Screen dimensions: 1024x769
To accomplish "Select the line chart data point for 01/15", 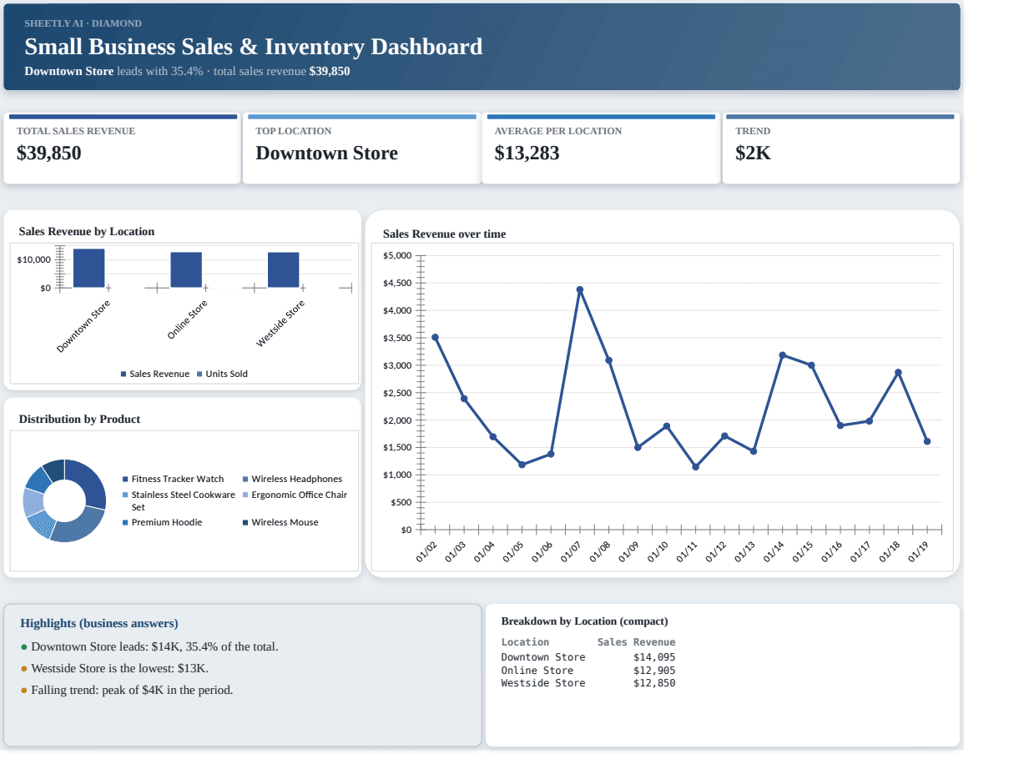I will tap(811, 365).
